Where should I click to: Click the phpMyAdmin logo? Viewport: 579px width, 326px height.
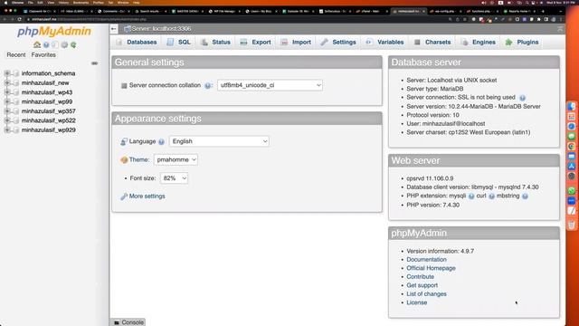tap(54, 31)
